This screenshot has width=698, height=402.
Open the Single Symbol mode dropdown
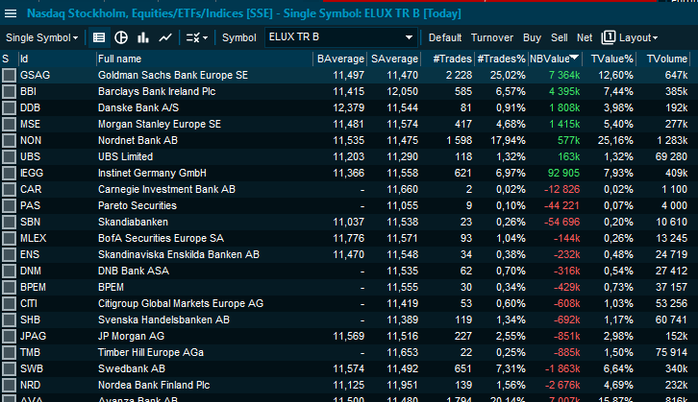click(x=42, y=37)
